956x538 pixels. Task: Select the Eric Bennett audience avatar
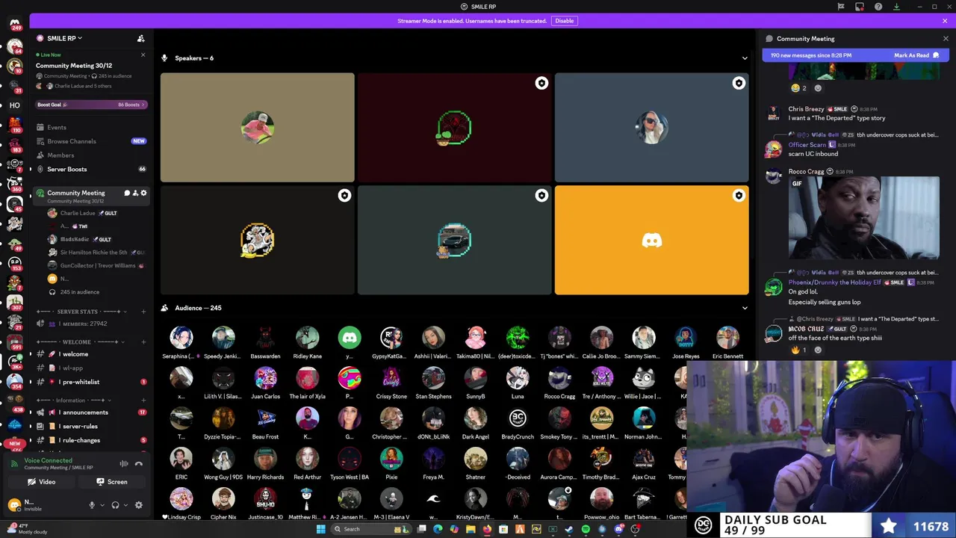pos(727,338)
